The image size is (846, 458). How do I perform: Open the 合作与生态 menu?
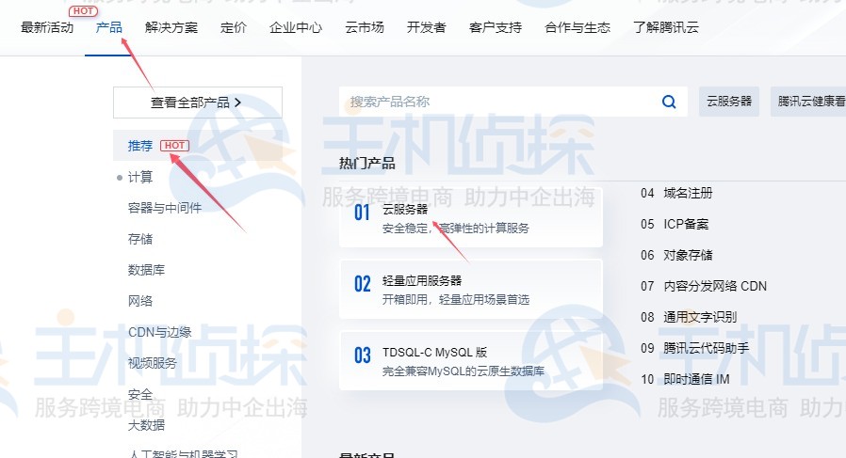coord(578,27)
